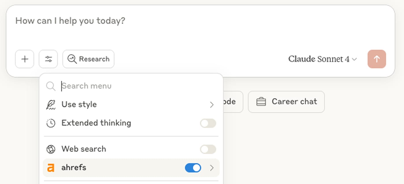Choose the Career chat suggestion

click(286, 102)
